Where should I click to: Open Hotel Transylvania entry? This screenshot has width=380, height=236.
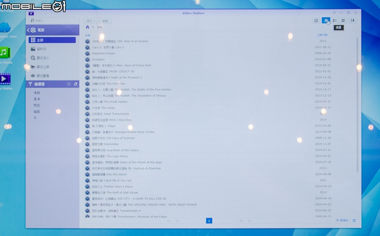pos(110,114)
